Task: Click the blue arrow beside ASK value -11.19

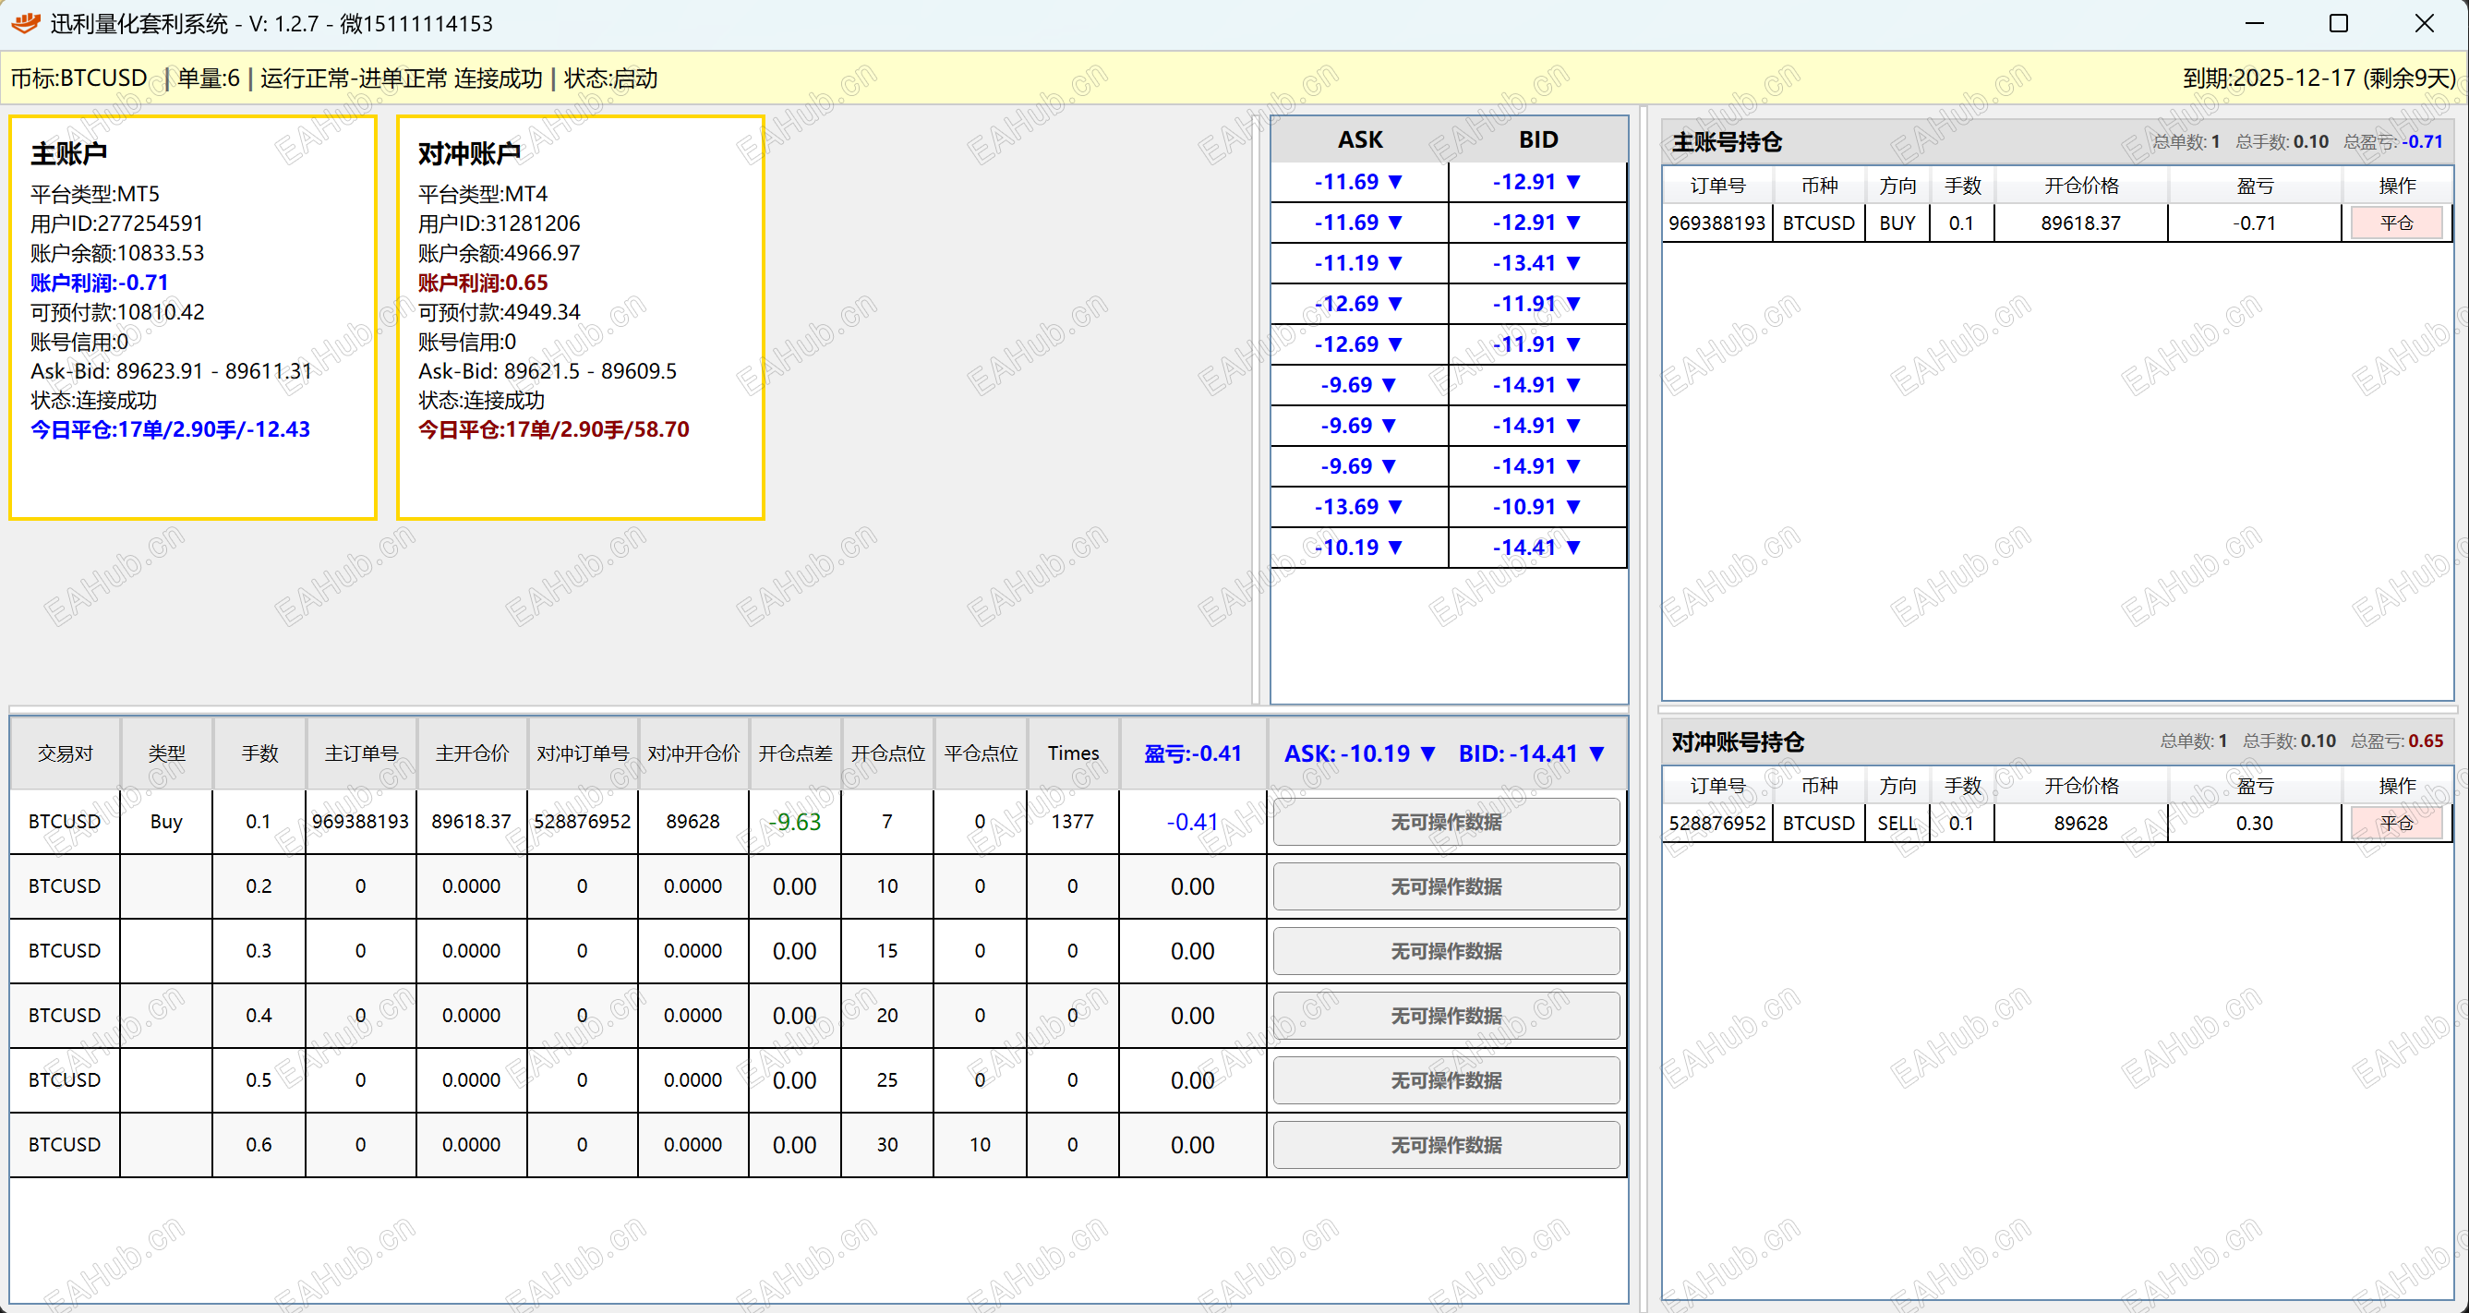Action: coord(1393,262)
